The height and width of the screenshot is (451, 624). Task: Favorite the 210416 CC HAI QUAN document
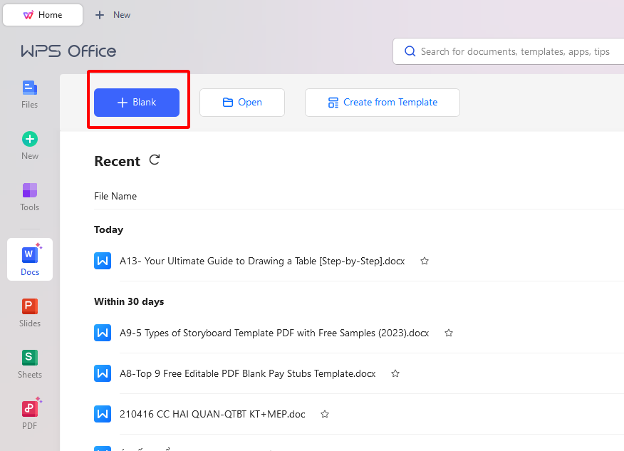[325, 414]
